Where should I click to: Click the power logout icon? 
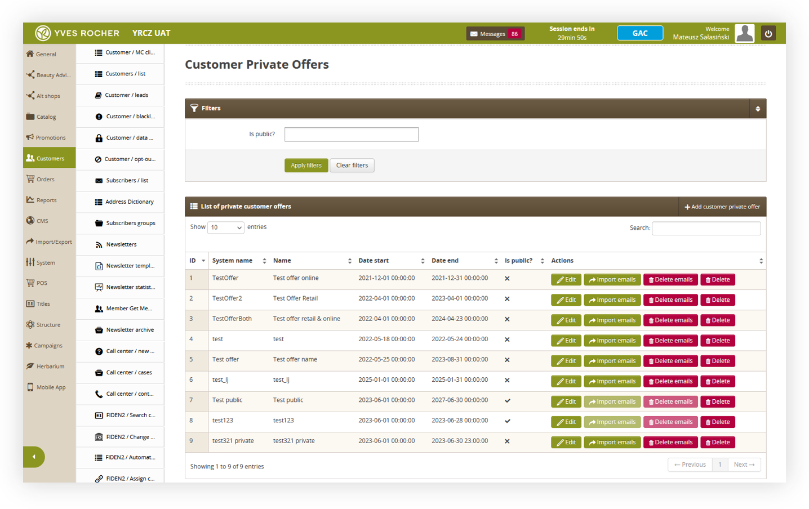click(768, 33)
